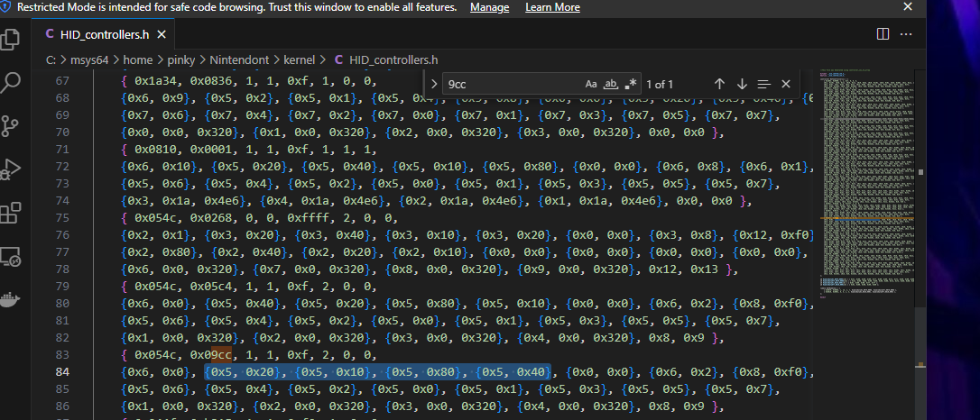This screenshot has height=420, width=980.
Task: Dismiss the Restricted Mode banner
Action: [x=908, y=7]
